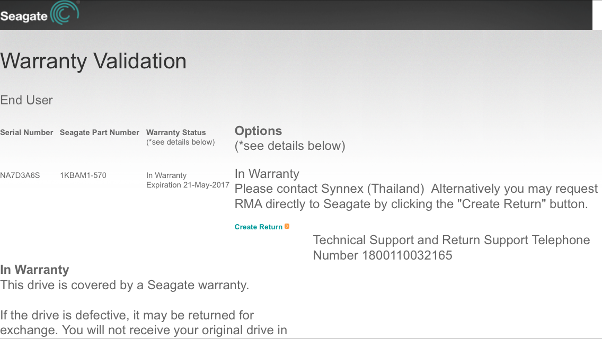Open the Create Return link
This screenshot has height=339, width=602.
pyautogui.click(x=259, y=227)
